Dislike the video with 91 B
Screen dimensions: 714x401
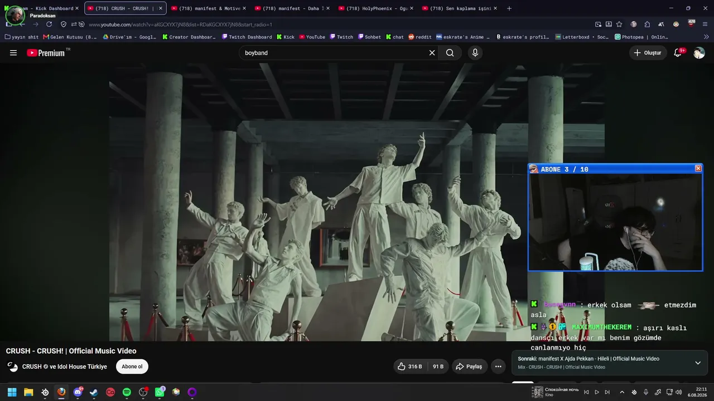tap(438, 366)
